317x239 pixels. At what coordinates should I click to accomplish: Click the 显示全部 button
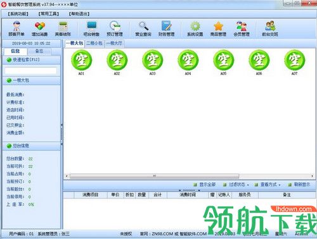coord(205,185)
